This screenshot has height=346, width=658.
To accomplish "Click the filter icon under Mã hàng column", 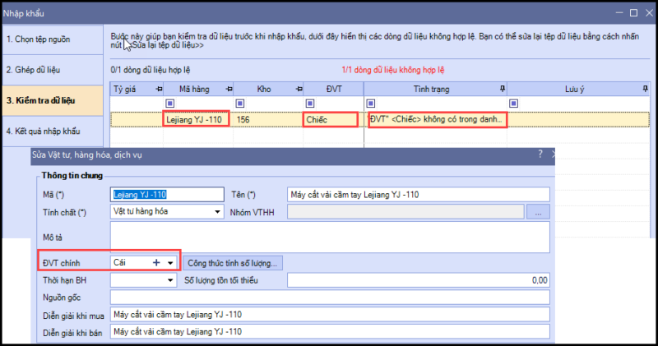I will point(170,103).
